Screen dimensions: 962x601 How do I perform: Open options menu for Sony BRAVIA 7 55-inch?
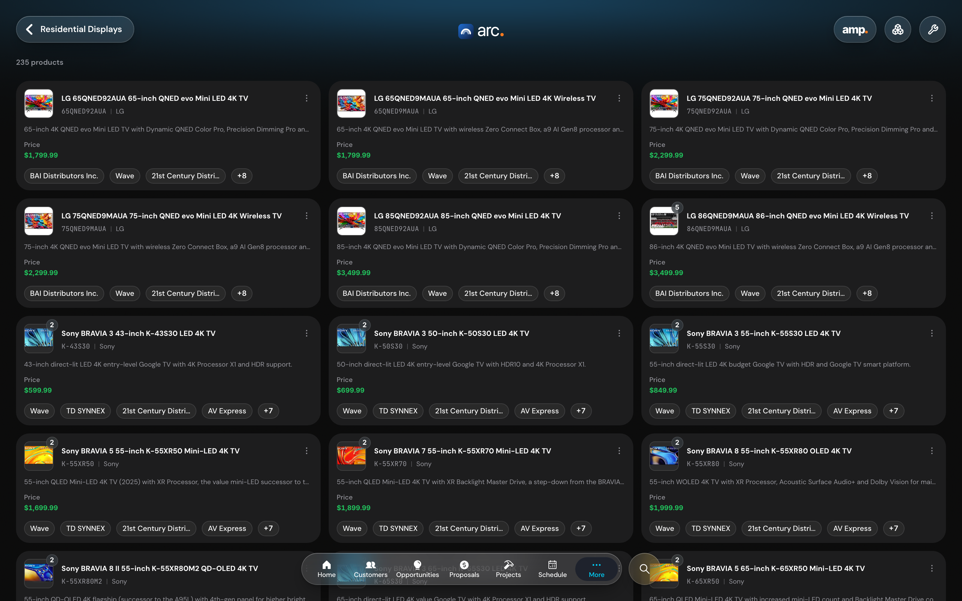619,451
